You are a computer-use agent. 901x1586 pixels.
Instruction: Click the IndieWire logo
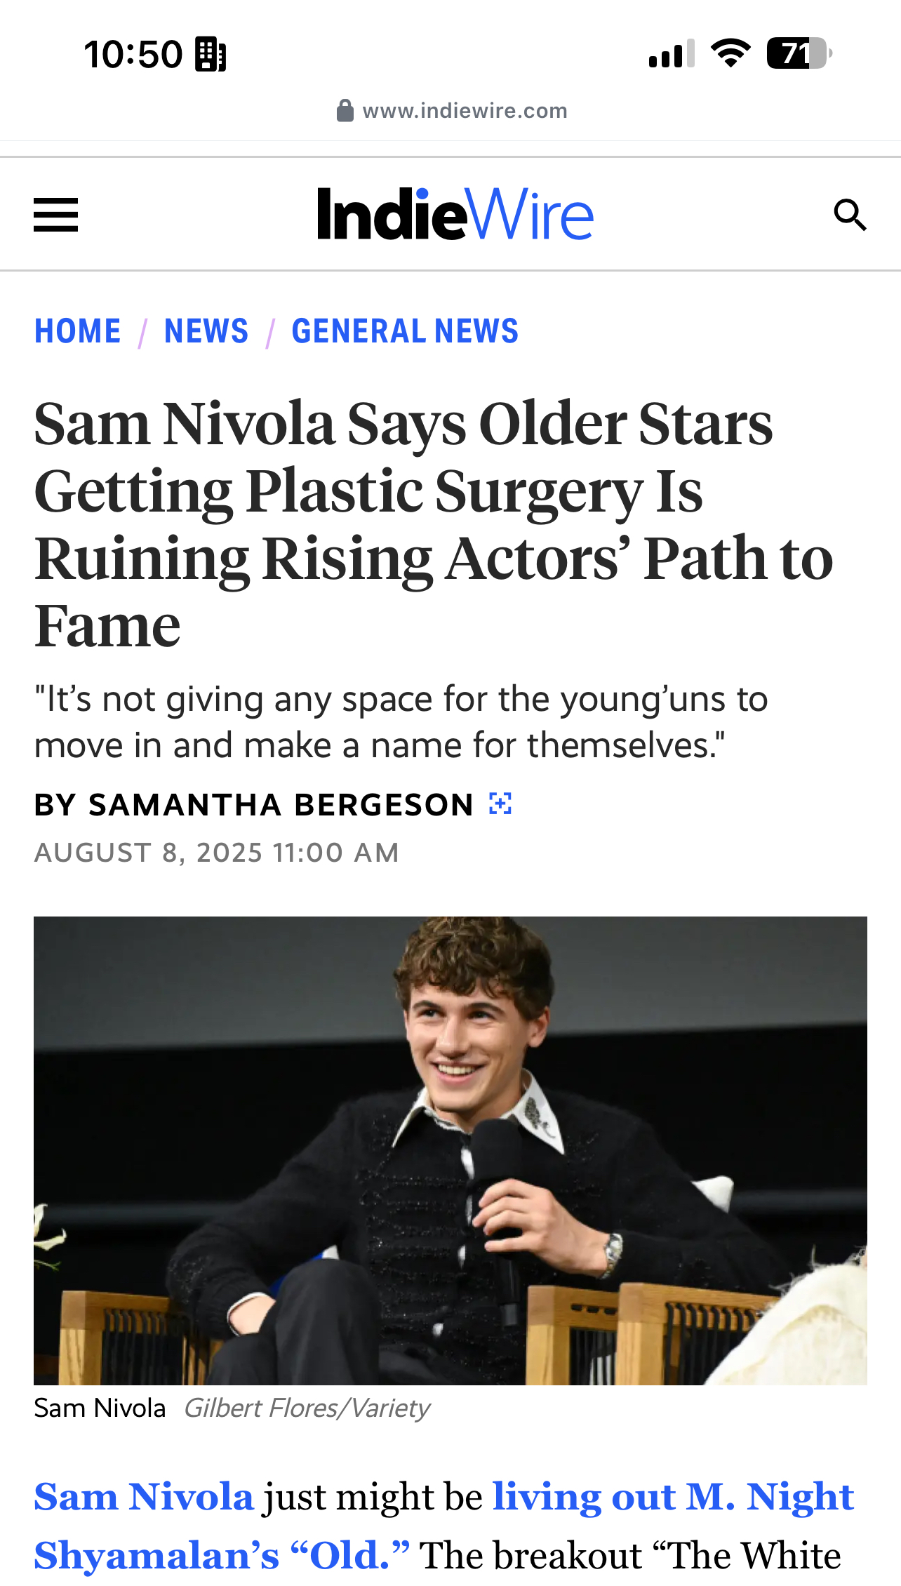point(455,214)
